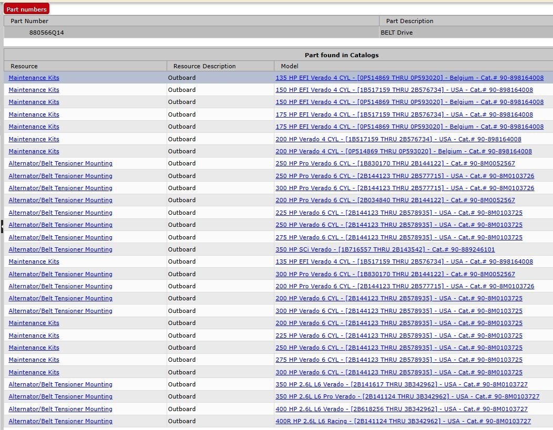The width and height of the screenshot is (553, 430).
Task: Open 300 HP Pro Verado 6 CYL 1B830170 model
Action: pos(395,274)
